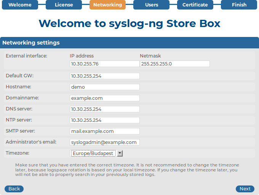The image size is (259, 195).
Task: Click the Domainname label
Action: coord(22,98)
